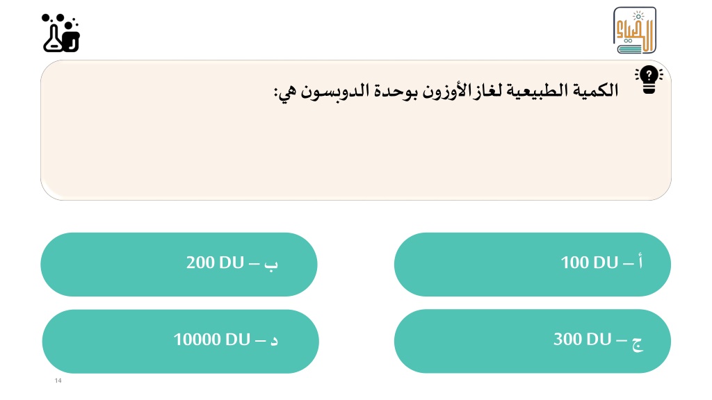Viewport: 712px width, 400px height.
Task: Select answer أ – 100 DU
Action: tap(532, 265)
